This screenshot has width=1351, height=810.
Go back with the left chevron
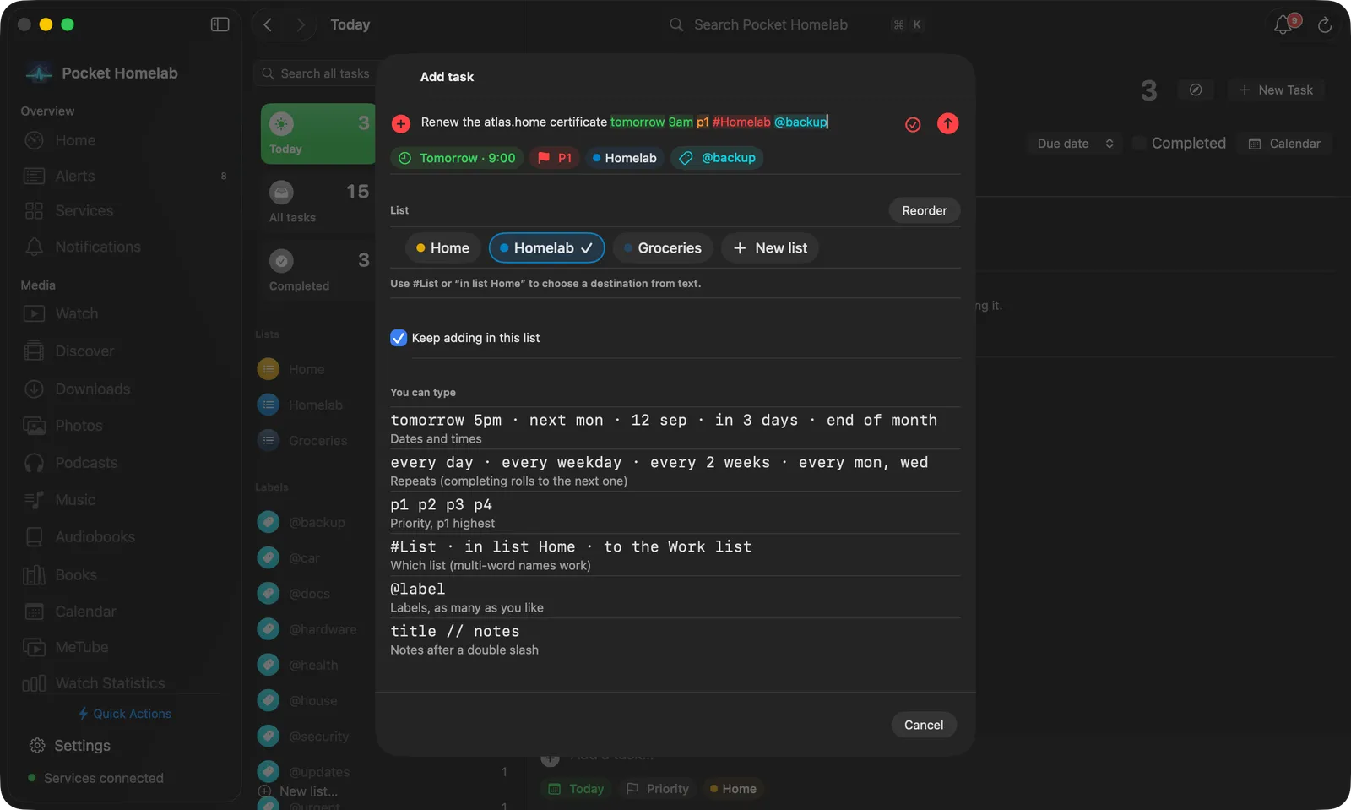point(268,24)
